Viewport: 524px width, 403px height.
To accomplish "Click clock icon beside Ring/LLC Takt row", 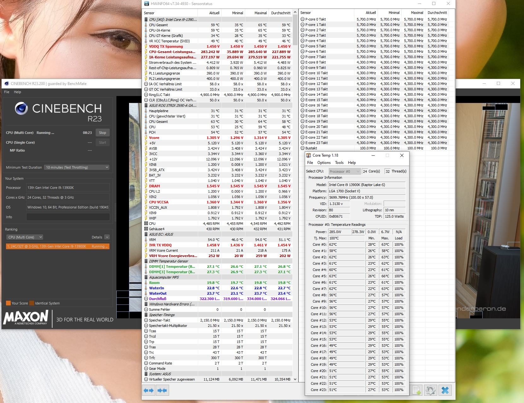I will [x=146, y=95].
